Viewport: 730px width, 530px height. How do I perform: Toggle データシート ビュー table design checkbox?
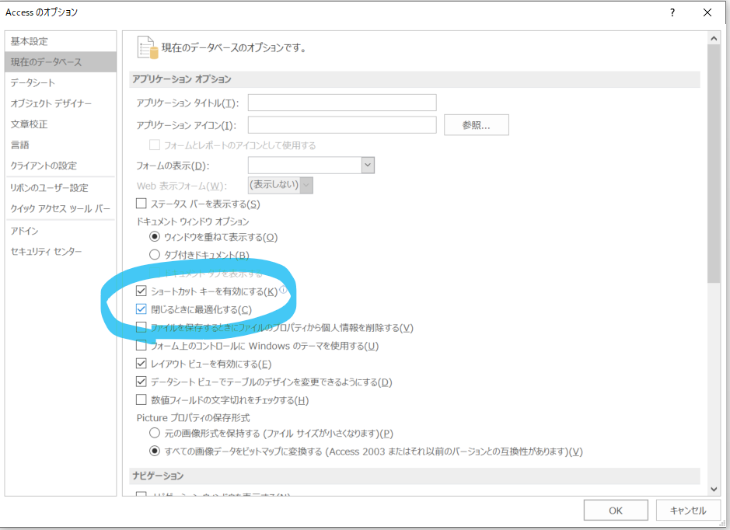click(x=141, y=382)
